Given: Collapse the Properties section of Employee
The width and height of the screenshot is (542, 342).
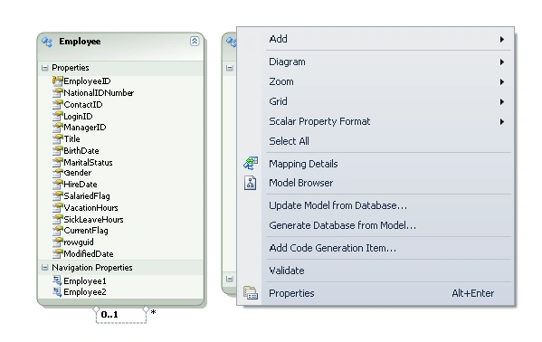Looking at the screenshot, I should pos(44,68).
